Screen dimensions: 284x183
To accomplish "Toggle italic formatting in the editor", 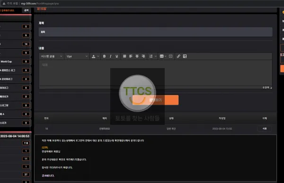I will 110,56.
